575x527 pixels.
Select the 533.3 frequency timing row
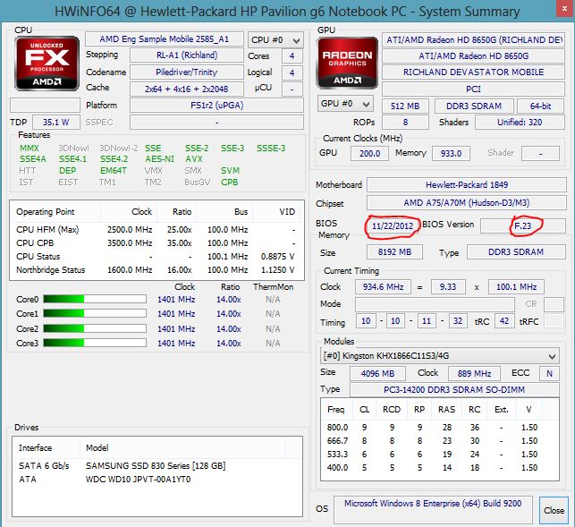tap(440, 454)
